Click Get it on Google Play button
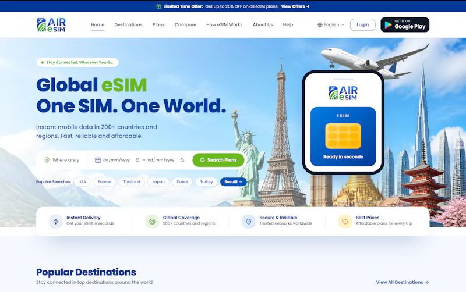The height and width of the screenshot is (292, 466). pyautogui.click(x=405, y=25)
